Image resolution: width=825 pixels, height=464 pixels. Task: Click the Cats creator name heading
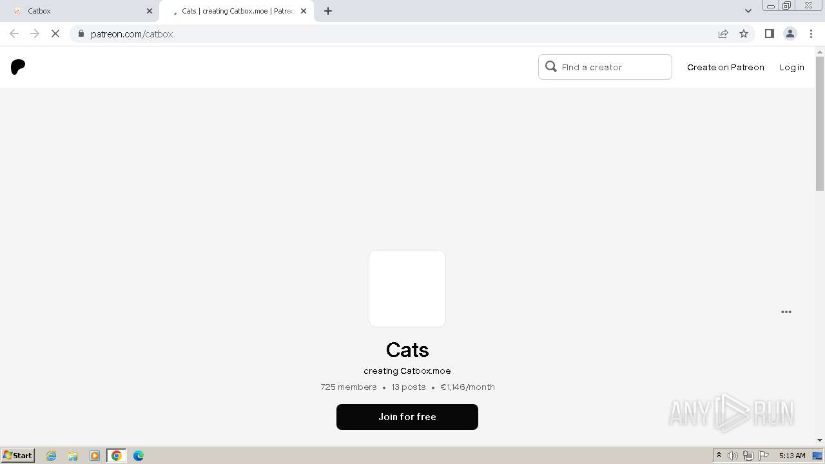(407, 349)
